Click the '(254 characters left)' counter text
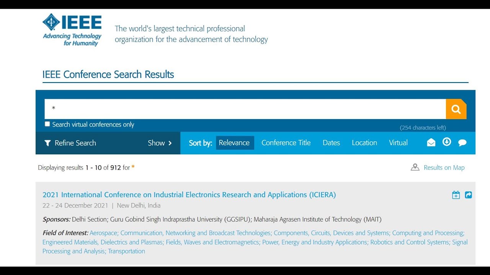Screen dimensions: 490x275 pos(423,128)
